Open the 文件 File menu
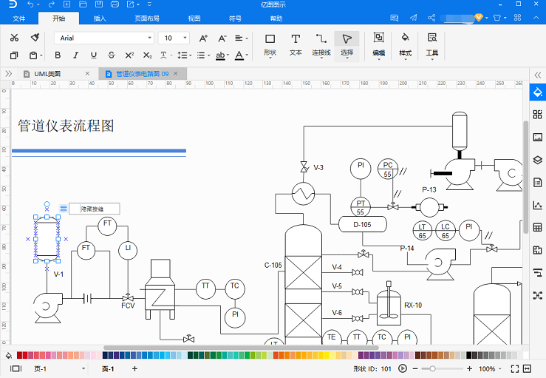Screen dimensions: 546x378 18,18
